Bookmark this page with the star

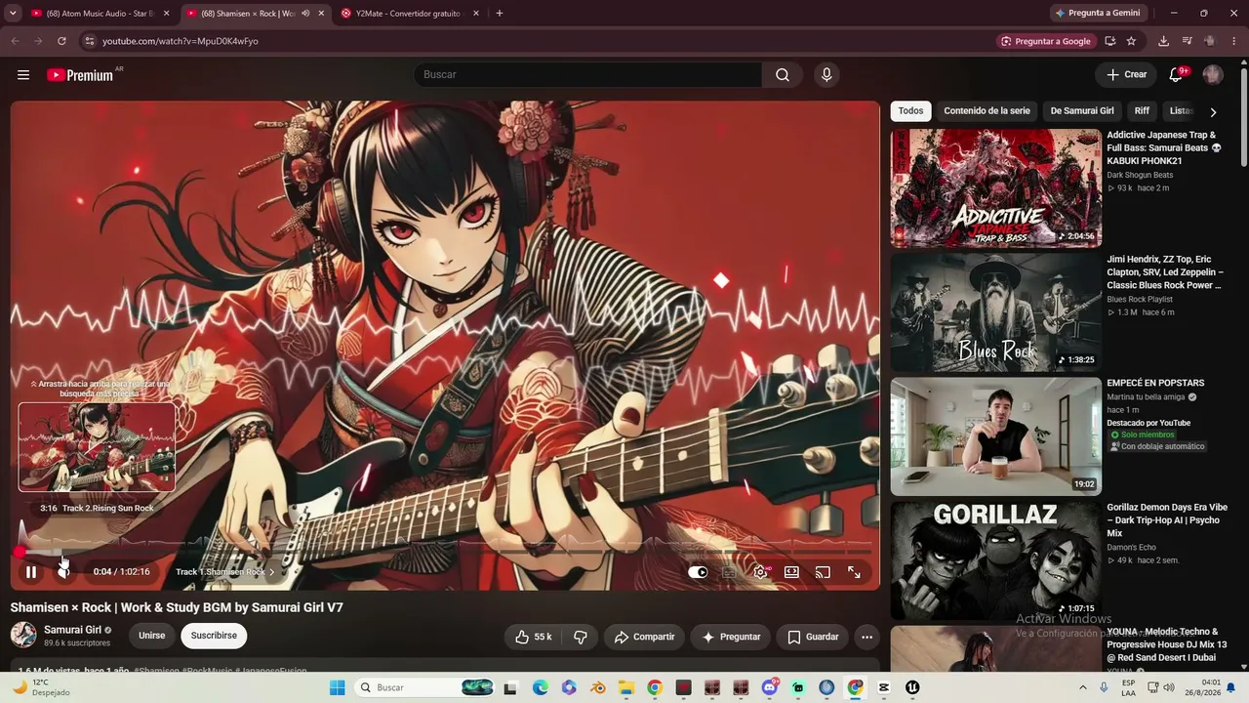tap(1131, 41)
